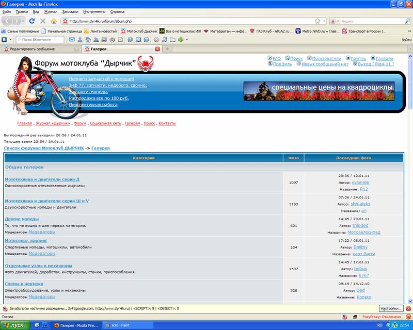Open a new tab with the plus button
The image size is (413, 330).
[167, 49]
